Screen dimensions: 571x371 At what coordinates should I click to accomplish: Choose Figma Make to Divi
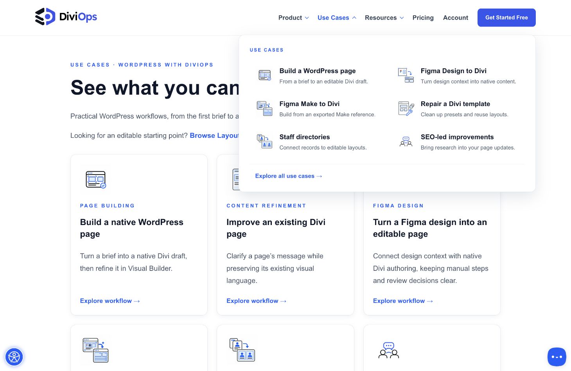[x=317, y=108]
